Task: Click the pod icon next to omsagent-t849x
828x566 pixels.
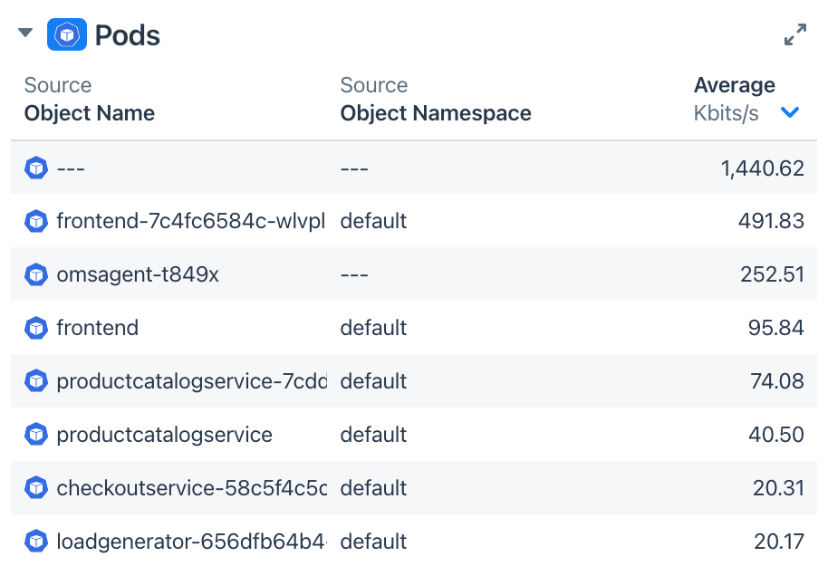Action: click(35, 274)
